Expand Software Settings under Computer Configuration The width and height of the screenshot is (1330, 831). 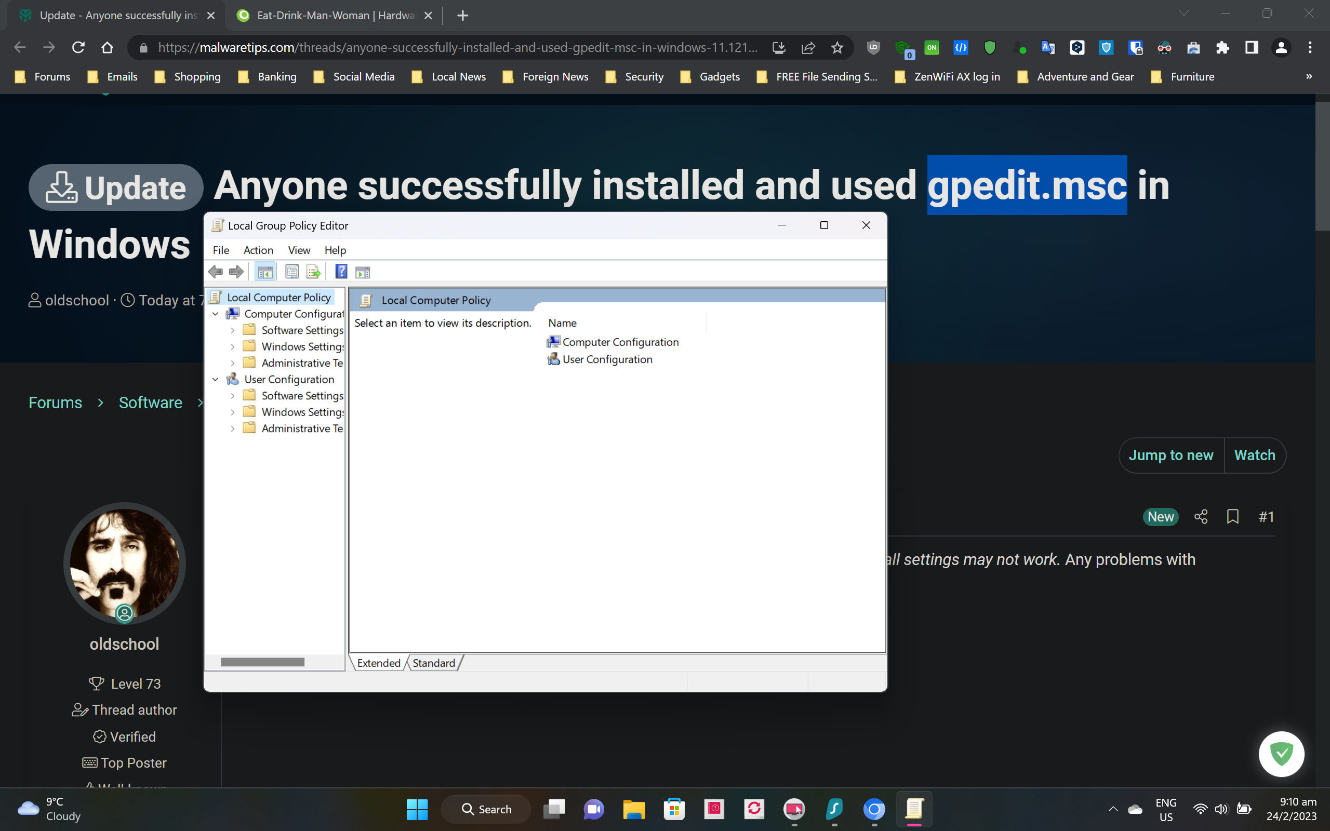click(232, 330)
